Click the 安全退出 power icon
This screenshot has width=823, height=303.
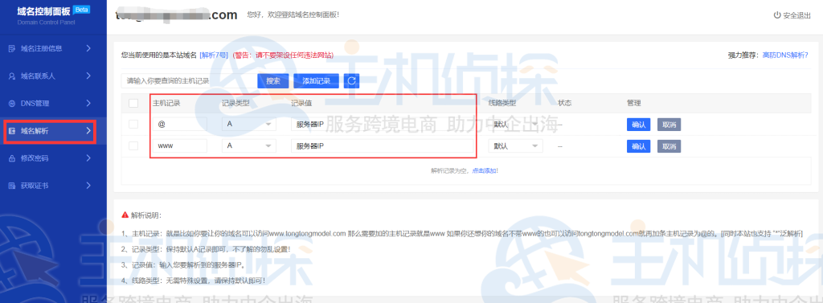pos(777,15)
